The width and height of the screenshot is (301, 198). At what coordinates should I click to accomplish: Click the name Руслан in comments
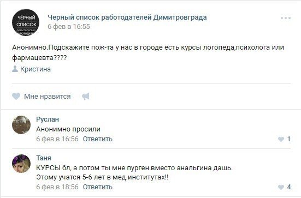pos(48,119)
